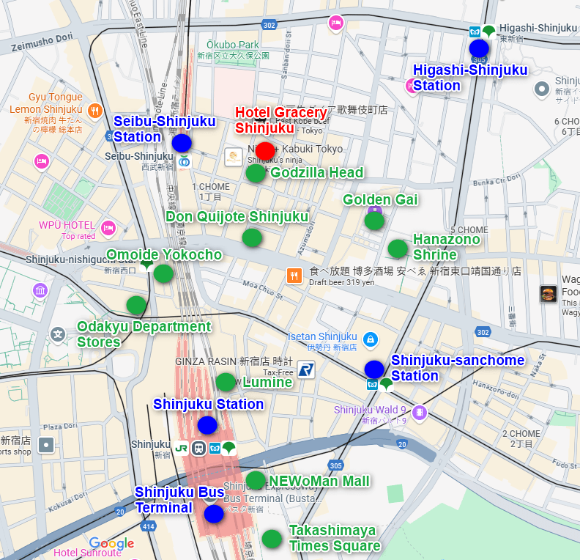This screenshot has height=560, width=580.
Task: Click the Gyu Tongue Lemon Shinjuku label
Action: (46, 103)
